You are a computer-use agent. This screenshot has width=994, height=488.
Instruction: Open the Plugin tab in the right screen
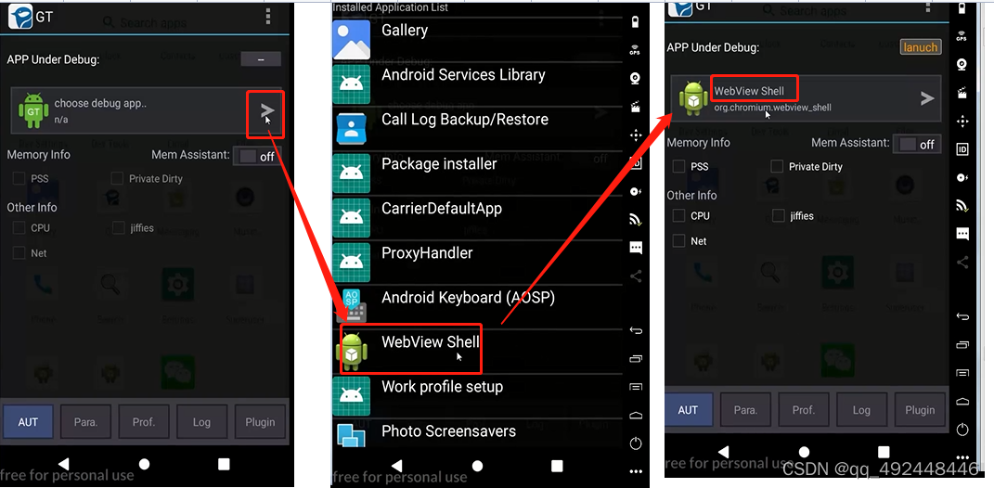pos(920,410)
